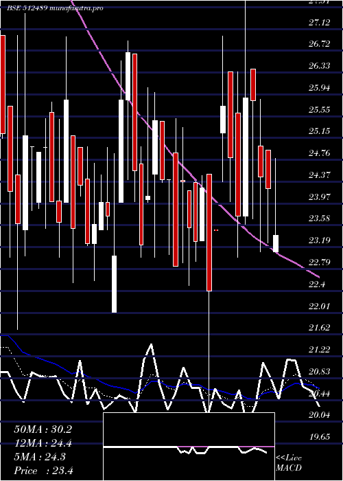The width and height of the screenshot is (343, 481).
Task: Click the 22.79 price axis label
Action: coord(320,262)
